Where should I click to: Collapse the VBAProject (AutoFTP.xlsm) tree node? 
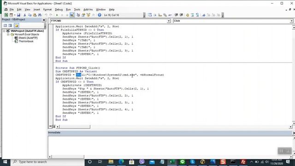tap(4, 31)
